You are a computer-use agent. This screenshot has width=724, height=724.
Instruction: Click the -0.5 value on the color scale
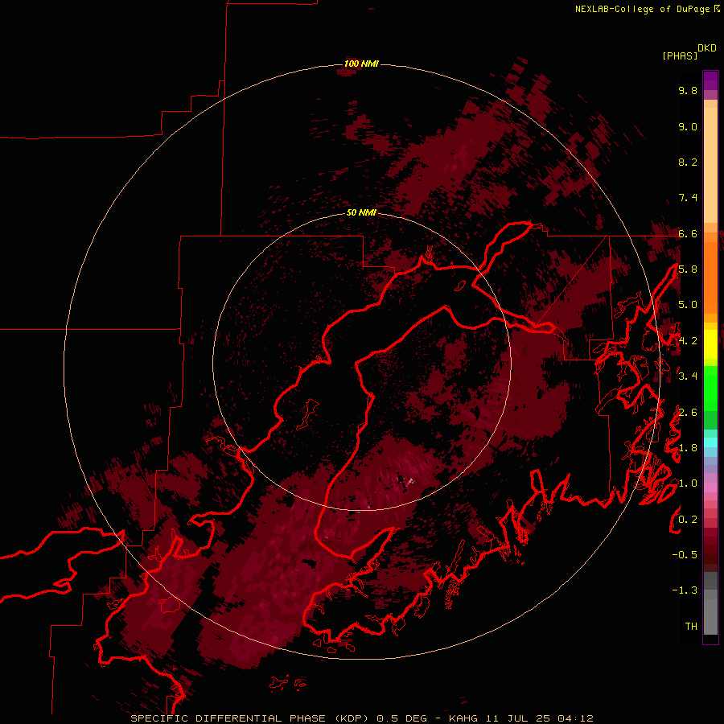point(685,555)
